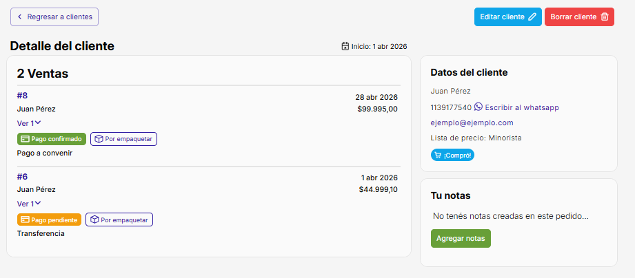
Task: Click the shopping cart icon in ¡Compró! badge
Action: (438, 155)
